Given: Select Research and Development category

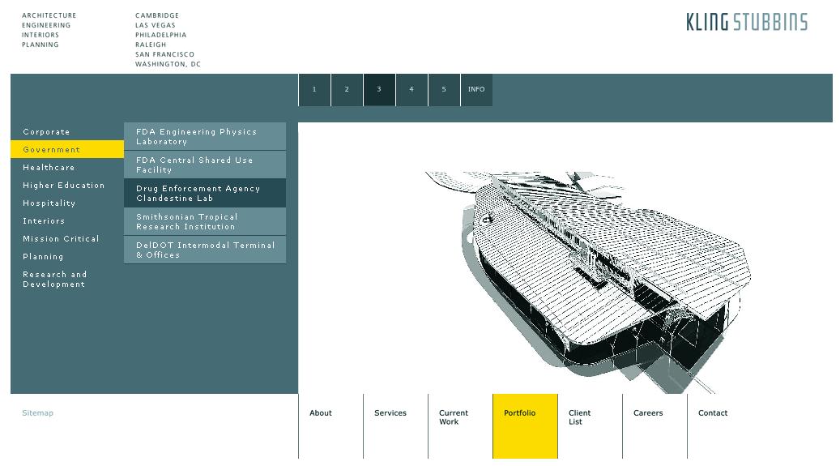Looking at the screenshot, I should (54, 280).
